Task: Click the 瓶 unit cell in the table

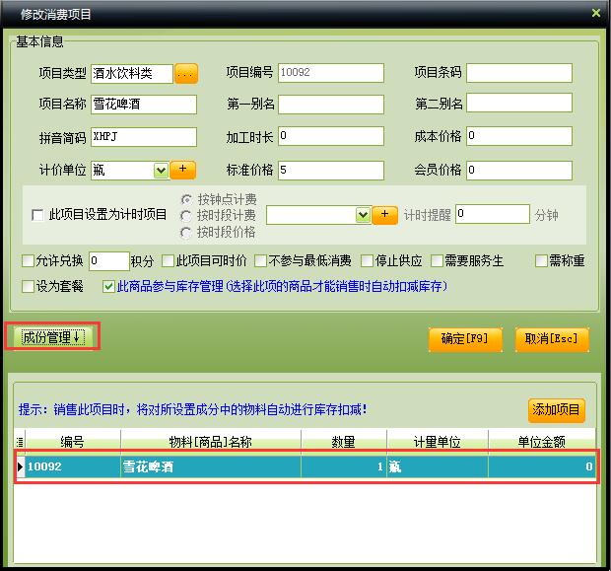Action: point(438,466)
